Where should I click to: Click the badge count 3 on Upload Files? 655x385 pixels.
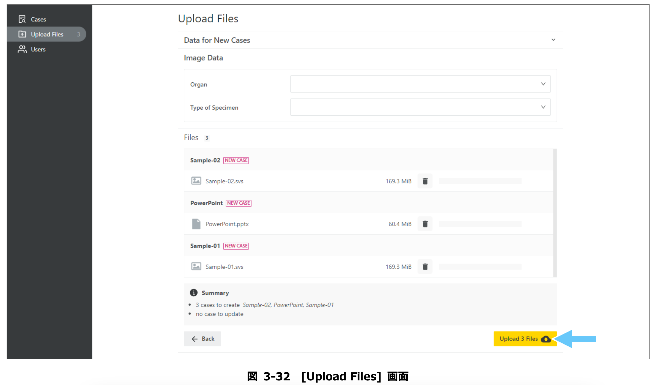[79, 34]
